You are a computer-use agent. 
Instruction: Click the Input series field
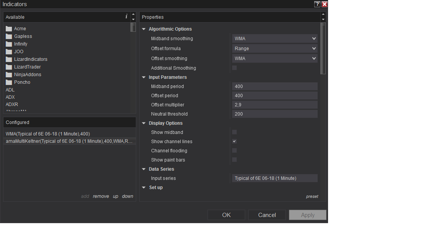point(275,178)
